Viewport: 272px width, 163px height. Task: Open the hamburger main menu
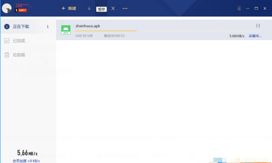(239, 8)
